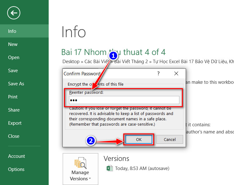
Task: Focus the Reenter password field
Action: click(124, 100)
